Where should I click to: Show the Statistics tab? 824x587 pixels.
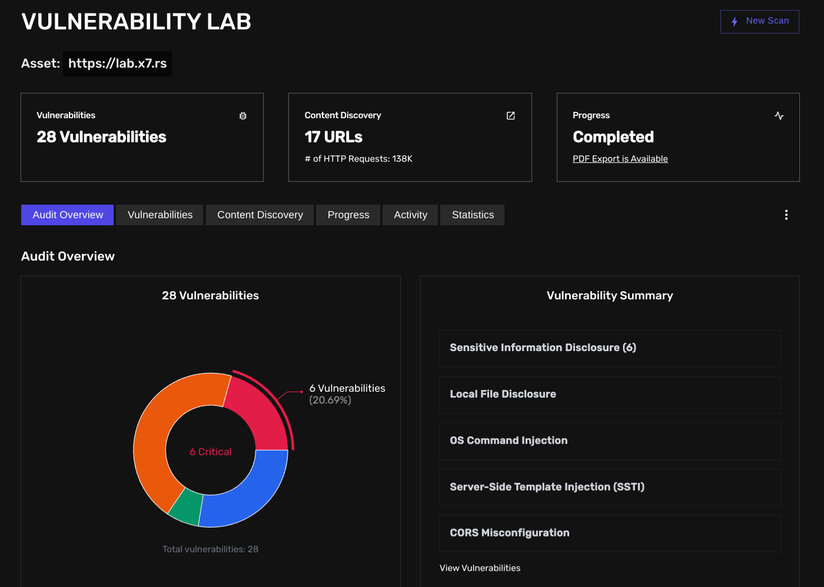coord(473,215)
